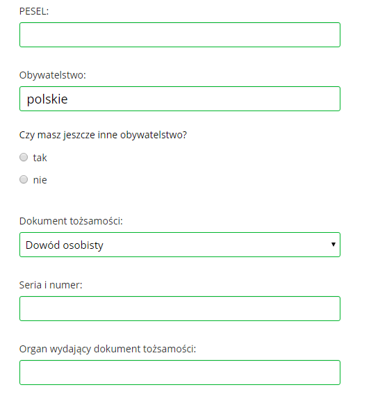Select the 'nie' radio button
Viewport: 387px width, 401px height.
pos(24,179)
